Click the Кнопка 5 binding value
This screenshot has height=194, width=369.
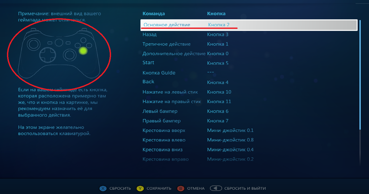(218, 63)
